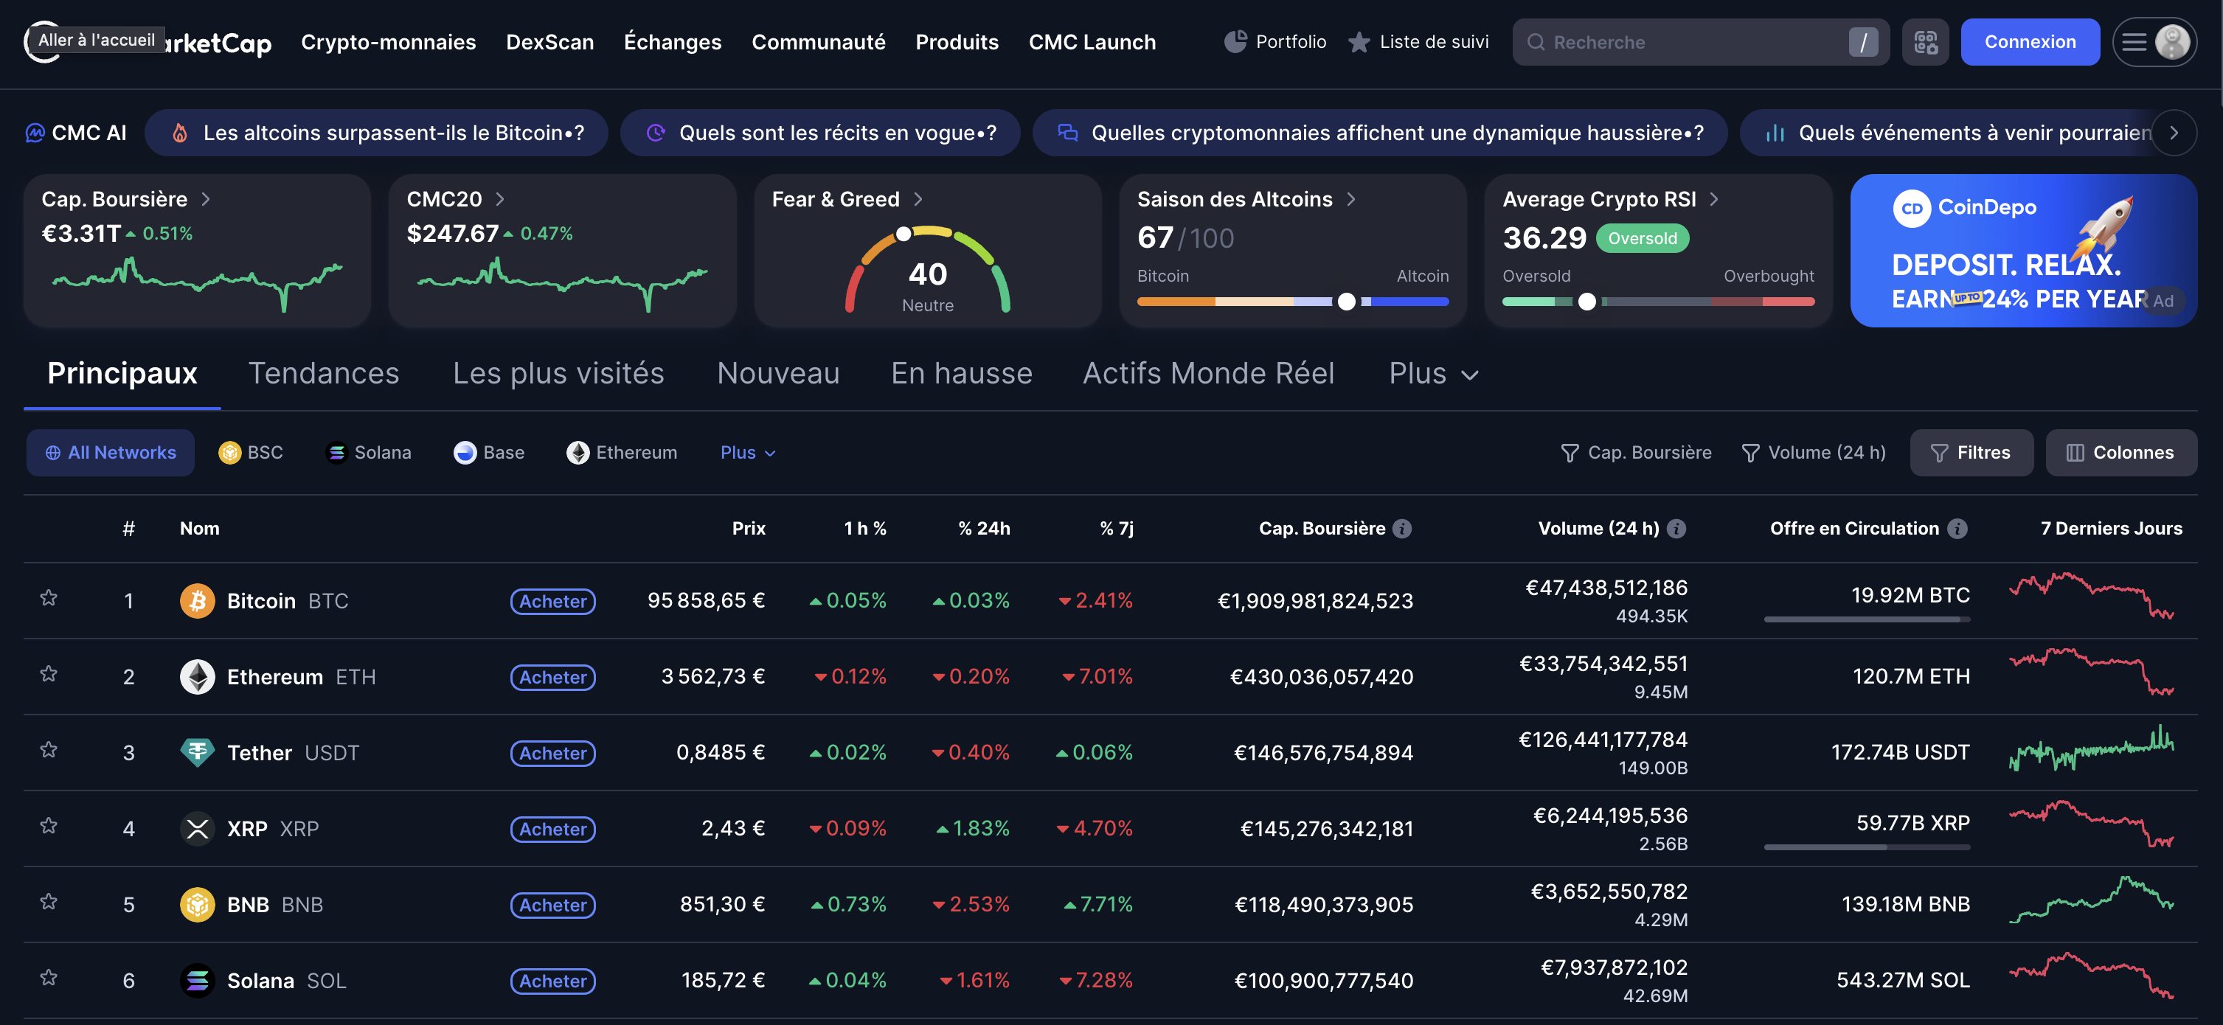The image size is (2223, 1025).
Task: Toggle the watchlist star for Ethereum
Action: tap(49, 674)
